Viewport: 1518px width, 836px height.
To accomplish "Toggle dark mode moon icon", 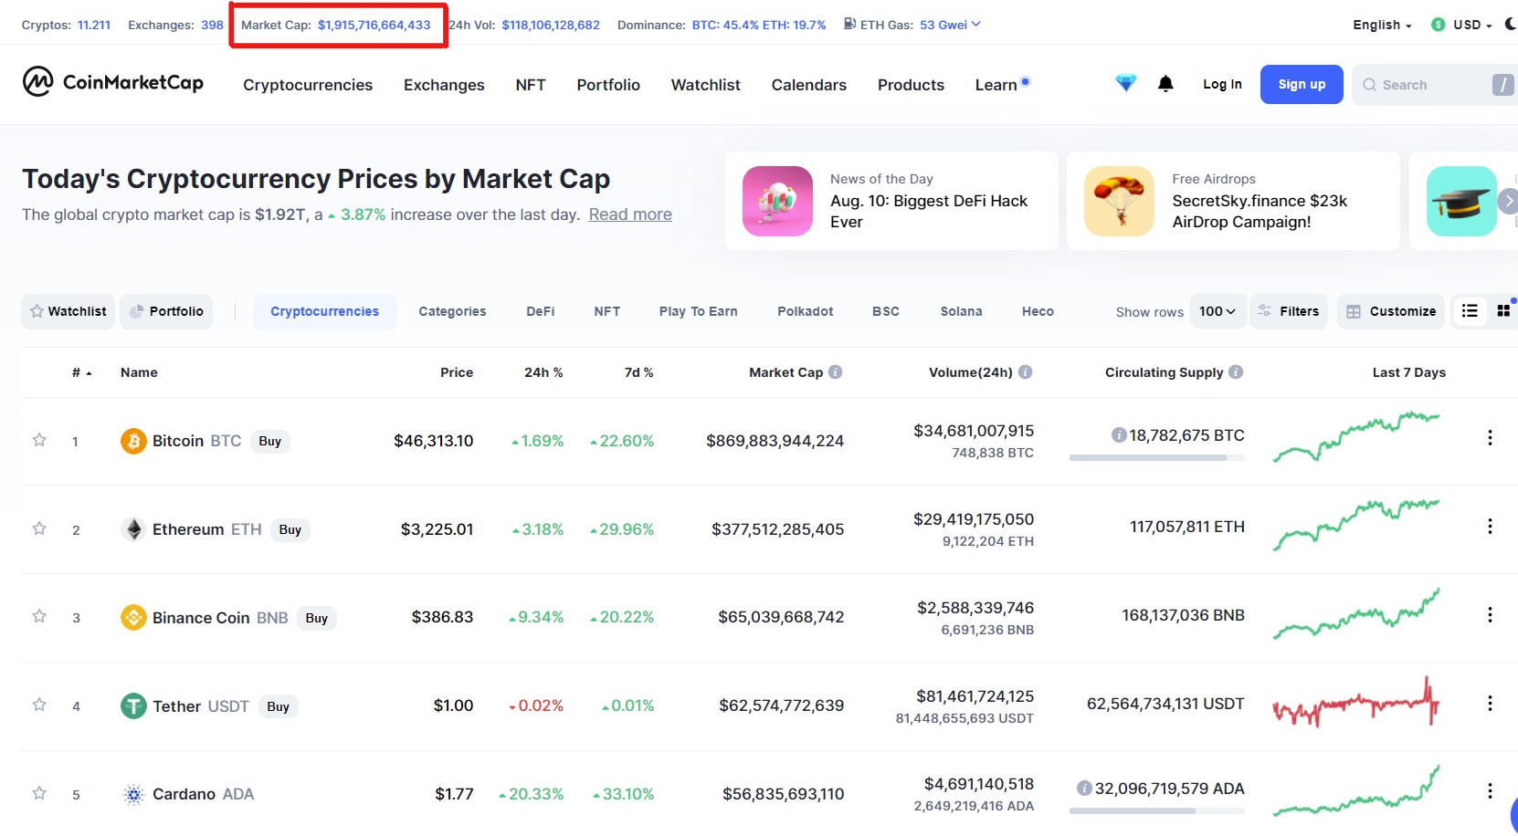I will [1510, 25].
